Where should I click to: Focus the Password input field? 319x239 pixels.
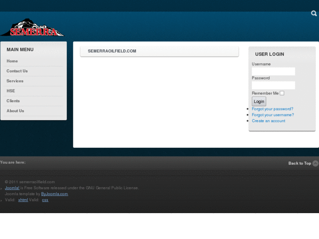273,85
